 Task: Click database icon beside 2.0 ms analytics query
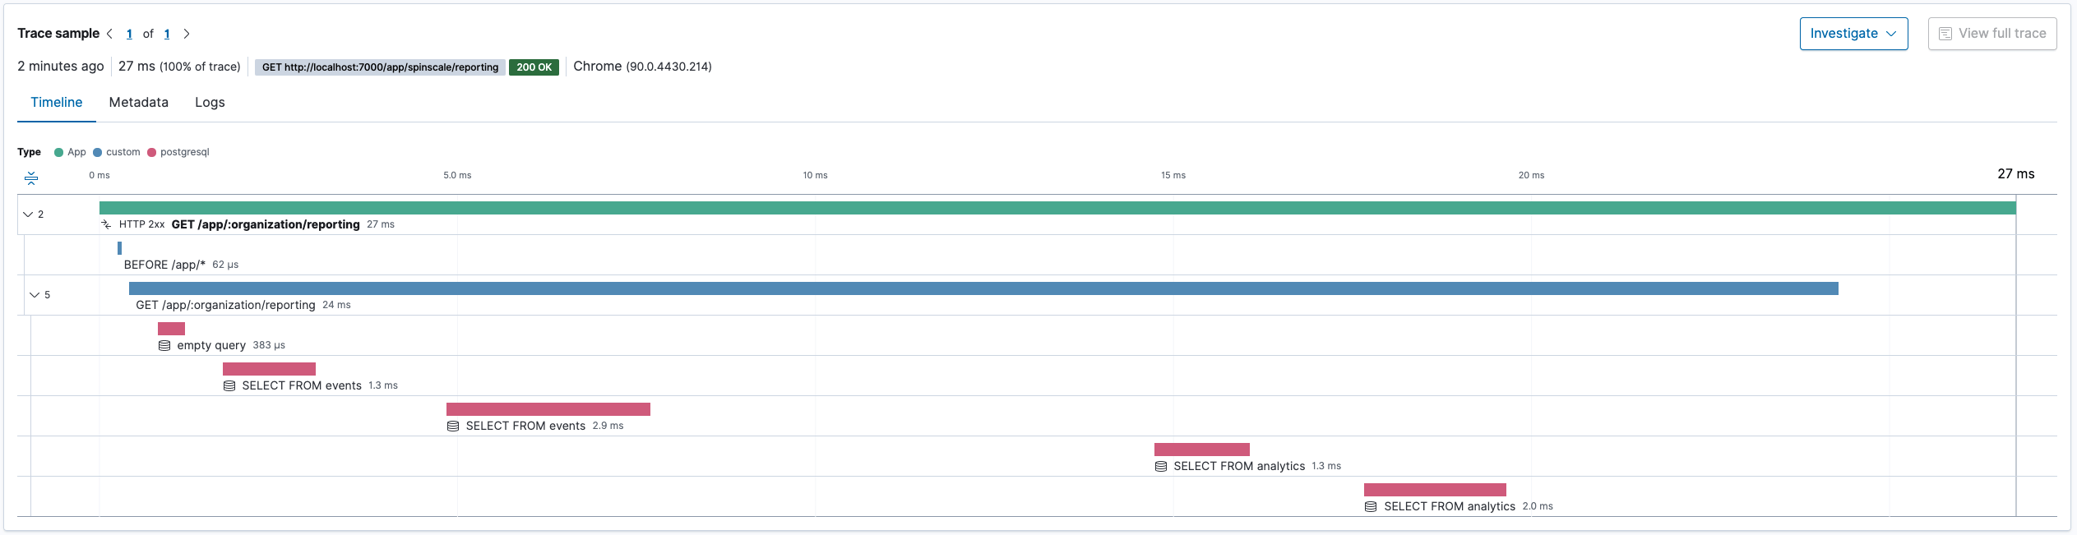coord(1371,507)
